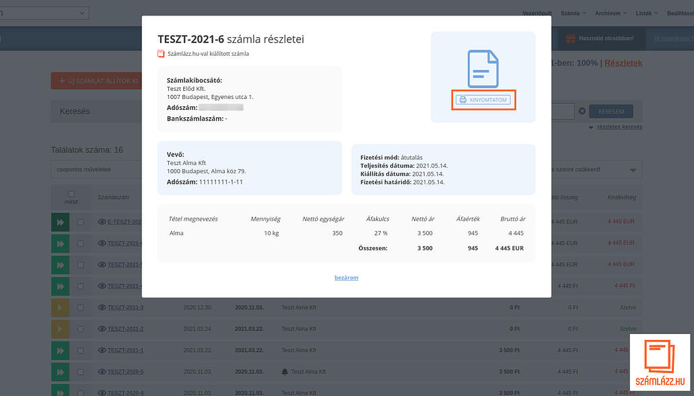
Task: Open the Archívum menu
Action: click(611, 13)
